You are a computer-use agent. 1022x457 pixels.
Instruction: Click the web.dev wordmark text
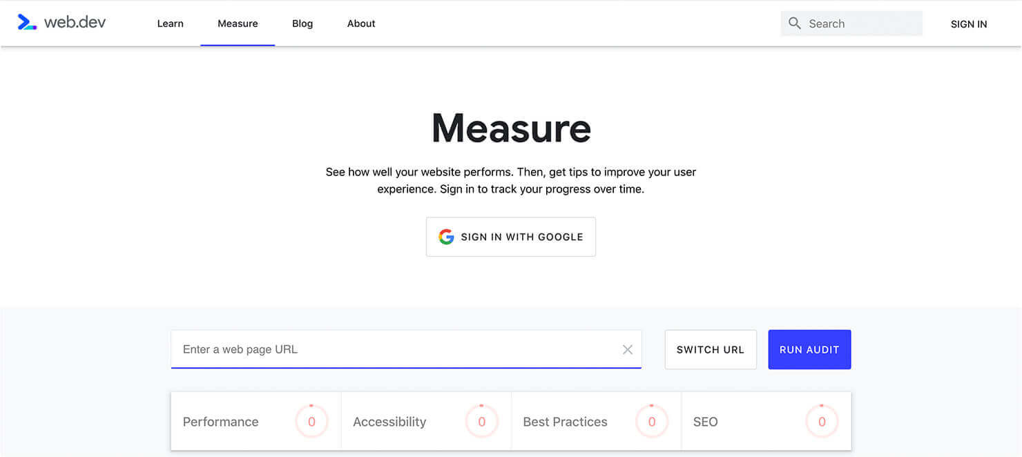(x=75, y=22)
